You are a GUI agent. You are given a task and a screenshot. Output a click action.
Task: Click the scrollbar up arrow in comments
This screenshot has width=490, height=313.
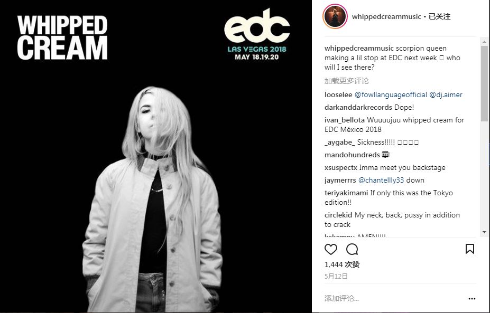[484, 42]
